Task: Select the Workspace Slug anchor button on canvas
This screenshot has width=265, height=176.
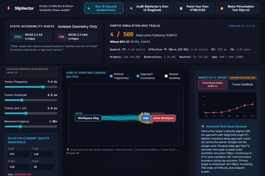Action: coord(88,118)
